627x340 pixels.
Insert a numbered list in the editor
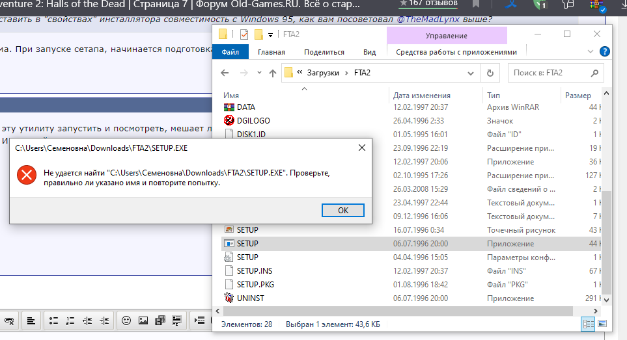70,320
